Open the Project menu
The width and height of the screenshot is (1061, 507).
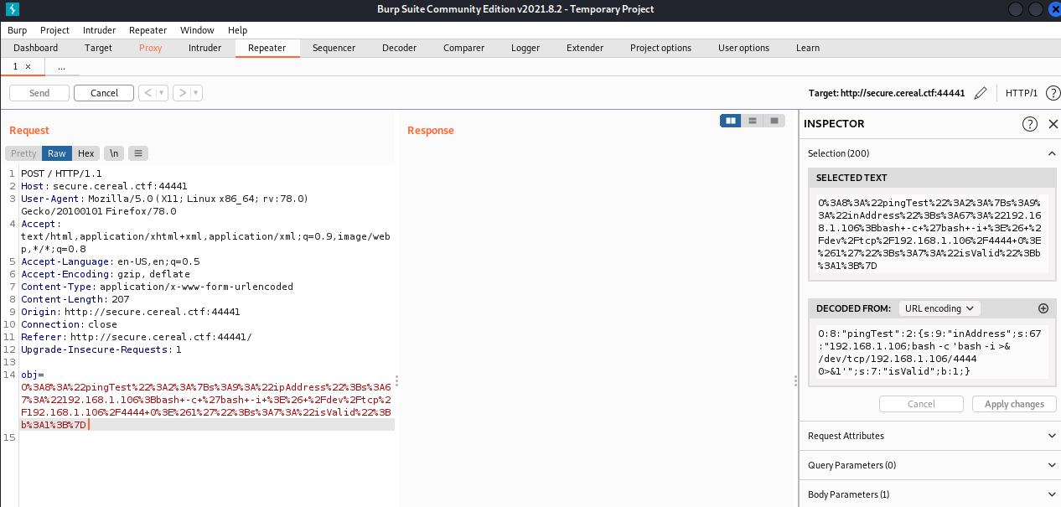click(x=55, y=30)
